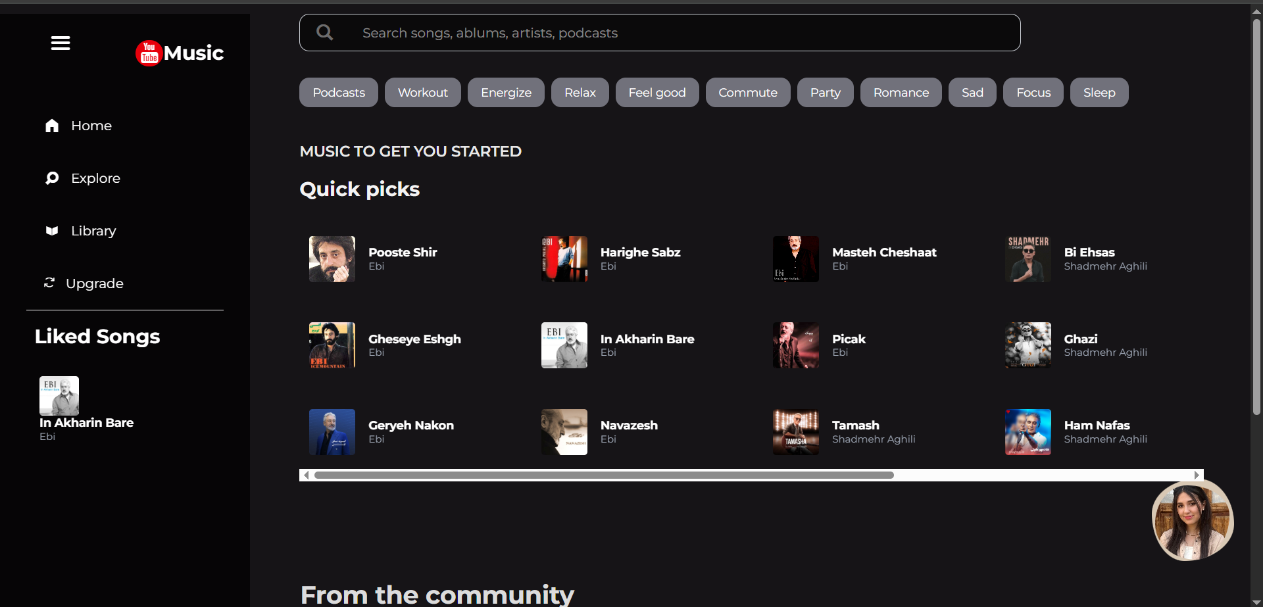1263x607 pixels.
Task: Click the scrollbar left arrow
Action: (306, 475)
